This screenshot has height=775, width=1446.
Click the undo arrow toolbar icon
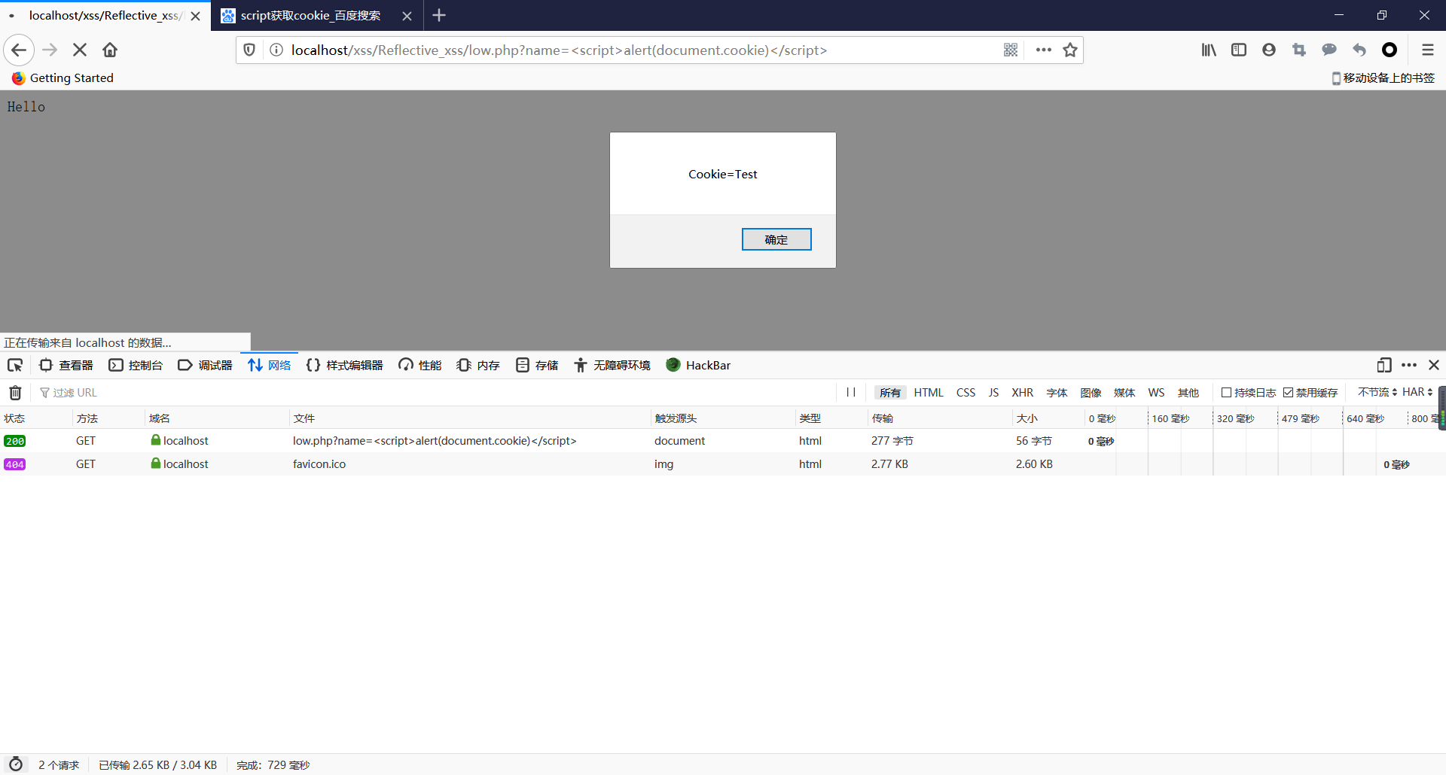pyautogui.click(x=1359, y=50)
